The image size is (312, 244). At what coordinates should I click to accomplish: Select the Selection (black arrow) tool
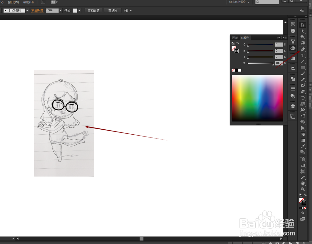(x=303, y=25)
